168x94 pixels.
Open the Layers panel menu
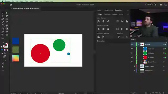pyautogui.click(x=166, y=39)
